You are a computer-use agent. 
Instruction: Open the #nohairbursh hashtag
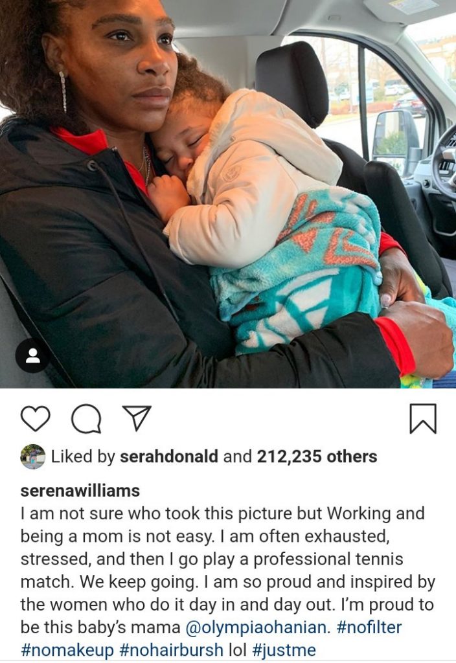tap(171, 650)
